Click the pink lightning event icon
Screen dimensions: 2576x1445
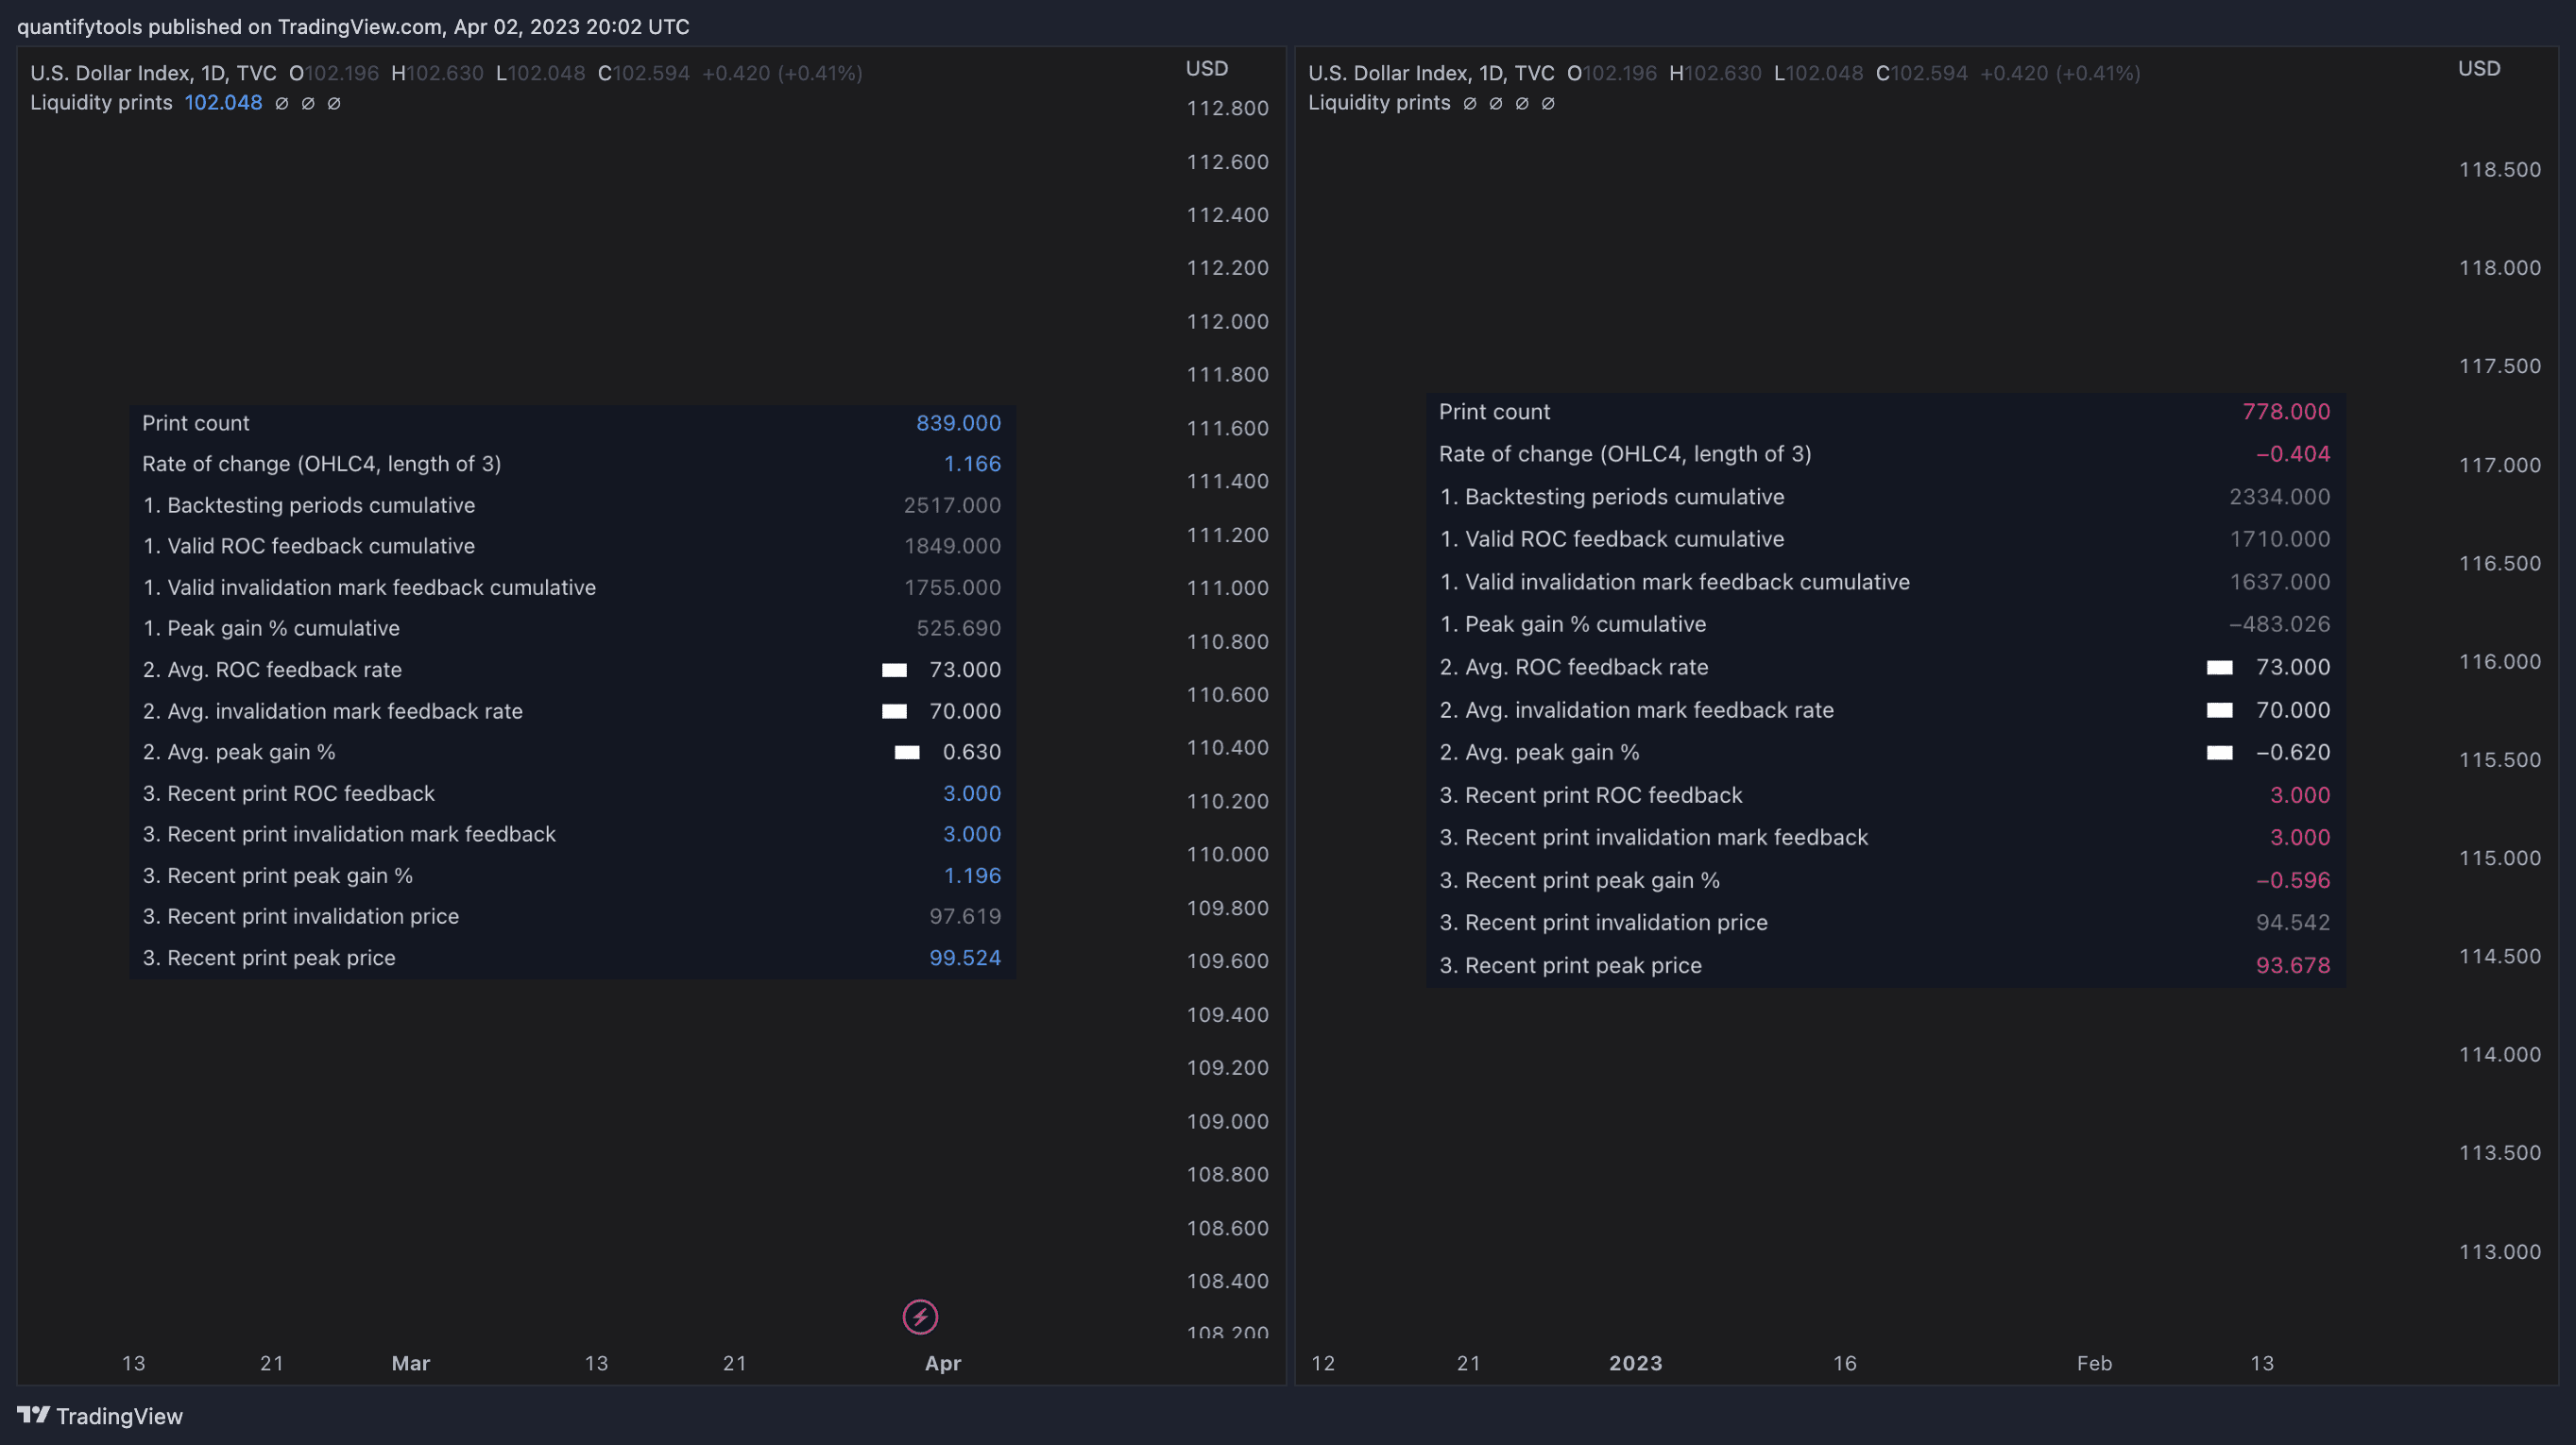click(920, 1317)
